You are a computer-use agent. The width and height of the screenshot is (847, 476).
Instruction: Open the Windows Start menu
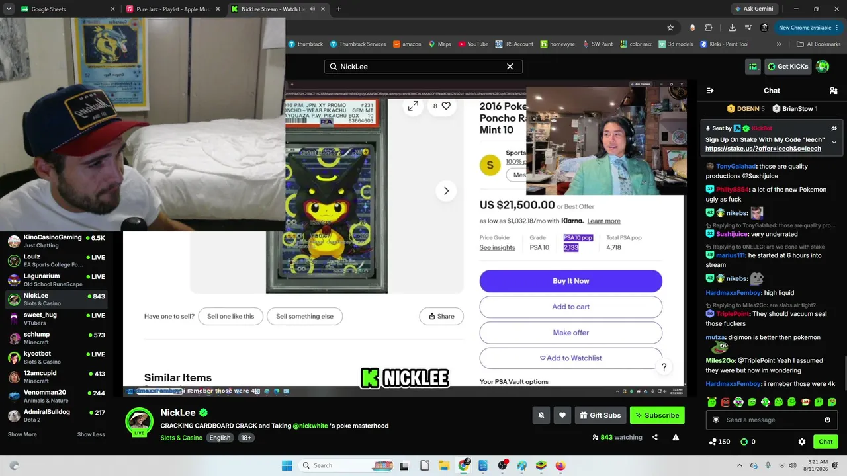287,465
